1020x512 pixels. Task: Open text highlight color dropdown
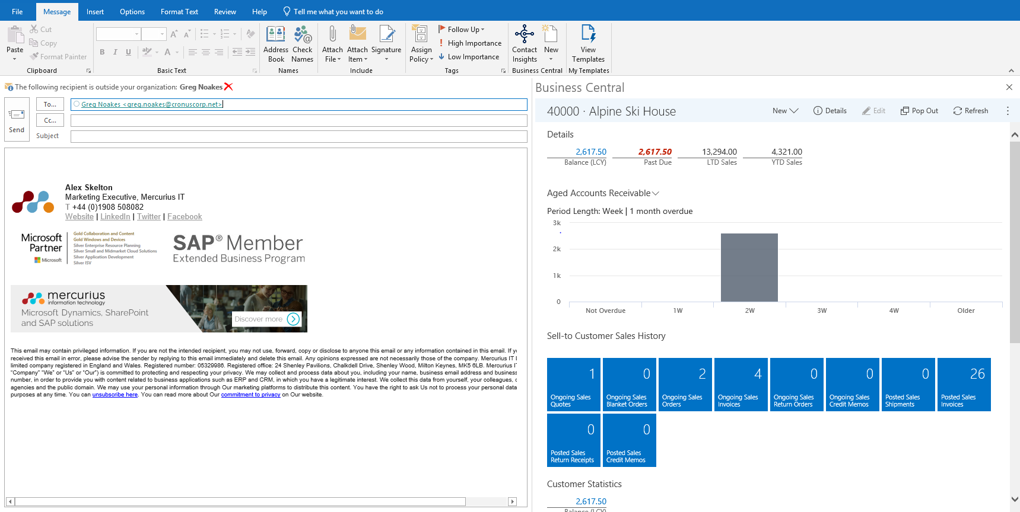click(x=157, y=52)
